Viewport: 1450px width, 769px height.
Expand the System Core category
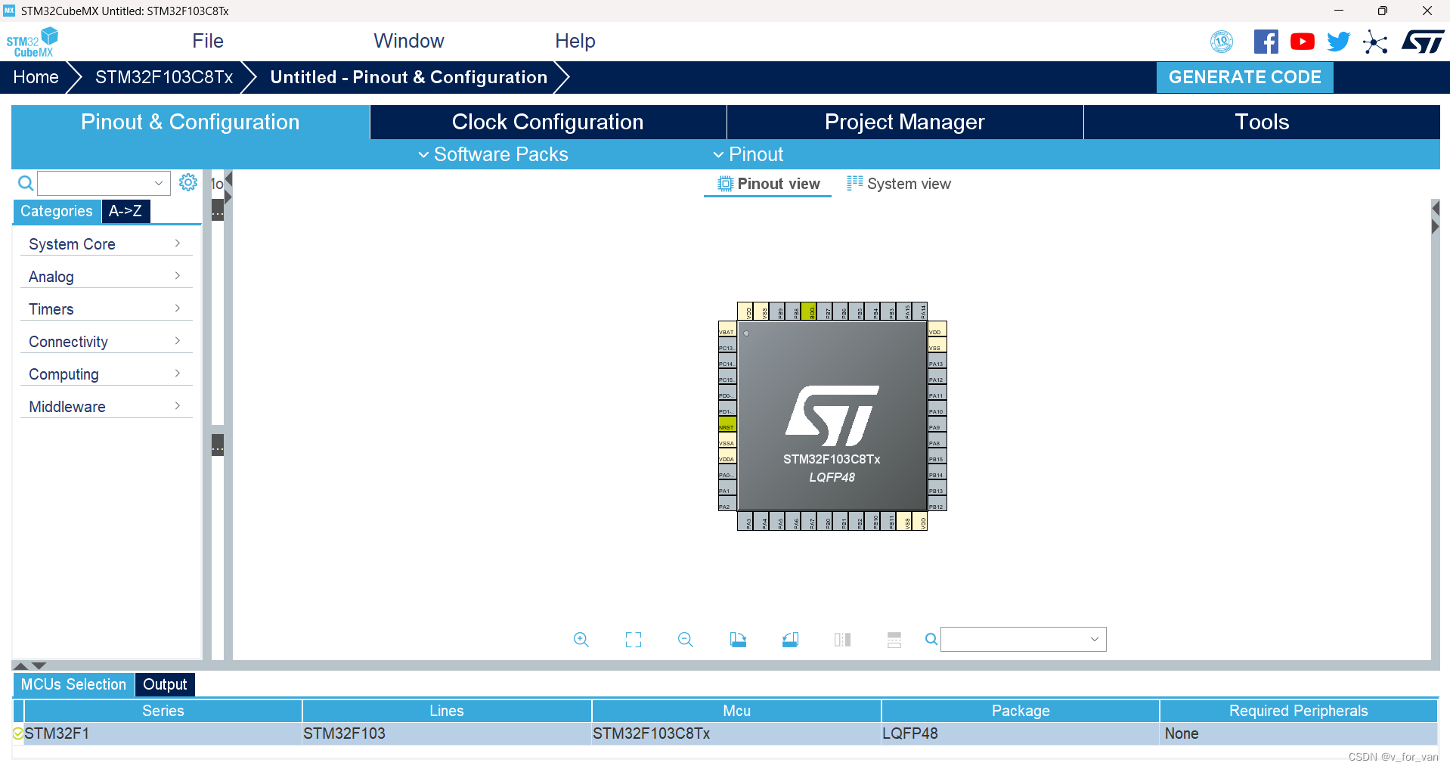(106, 244)
